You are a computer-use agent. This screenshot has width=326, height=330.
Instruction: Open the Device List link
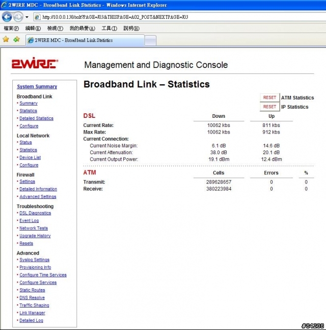click(x=30, y=158)
